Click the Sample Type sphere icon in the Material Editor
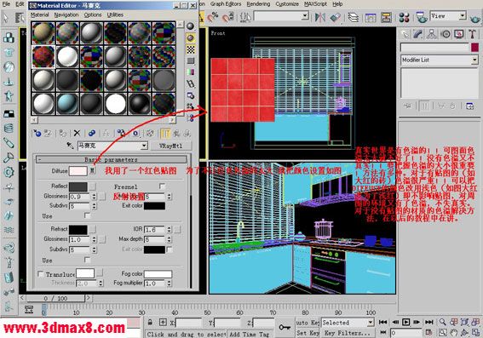 191,26
